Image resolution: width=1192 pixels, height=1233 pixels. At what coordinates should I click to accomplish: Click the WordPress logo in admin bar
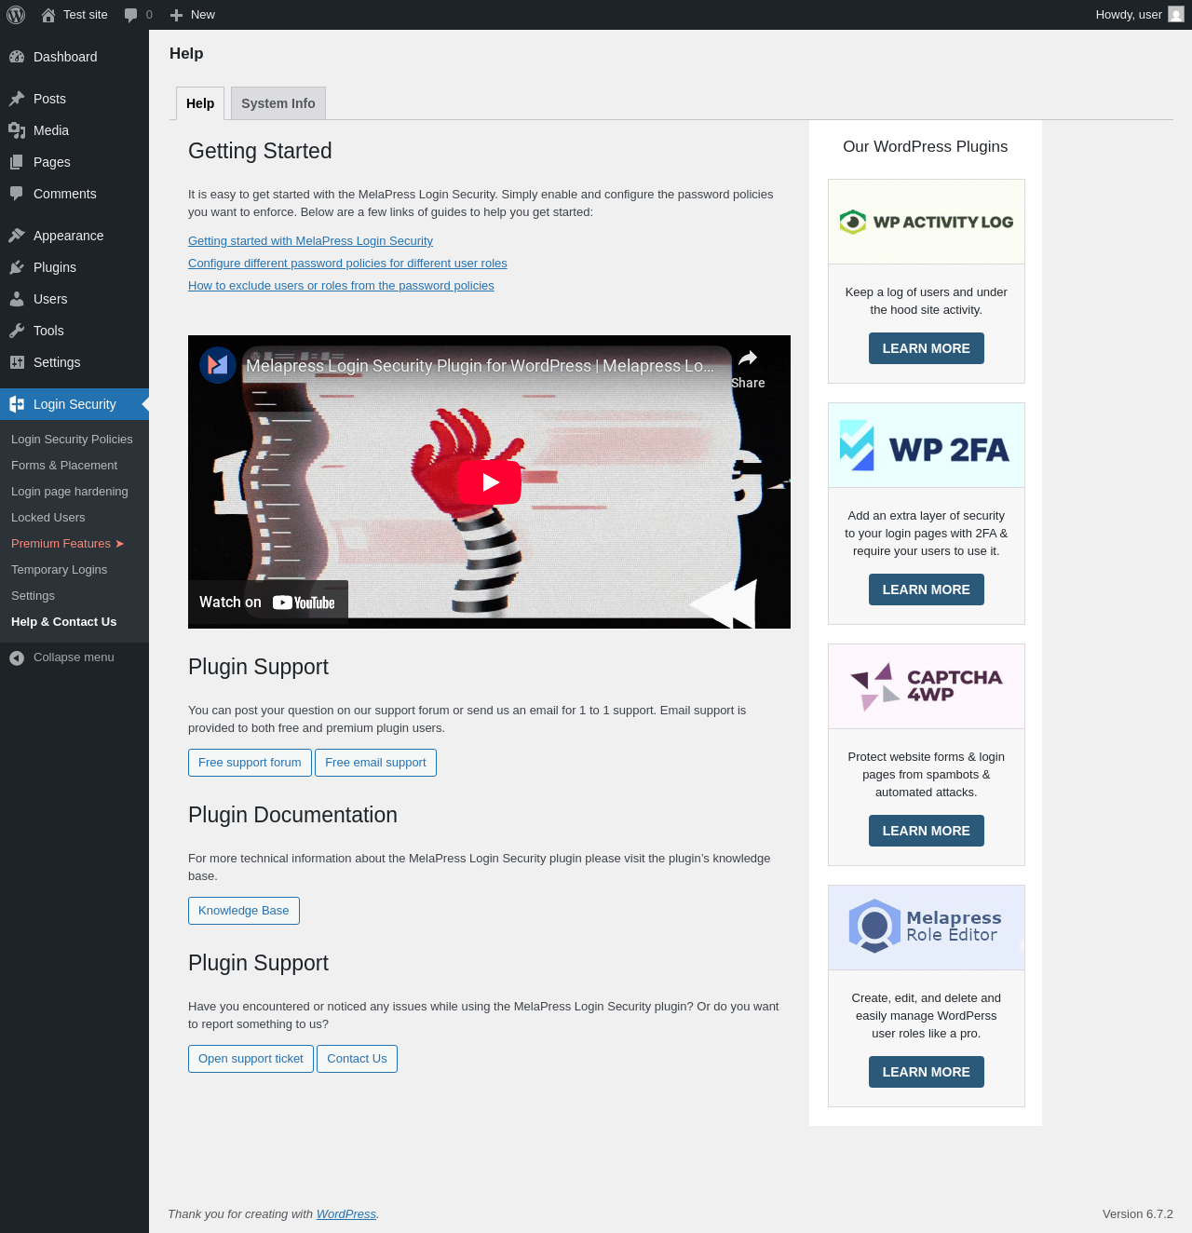pyautogui.click(x=16, y=15)
